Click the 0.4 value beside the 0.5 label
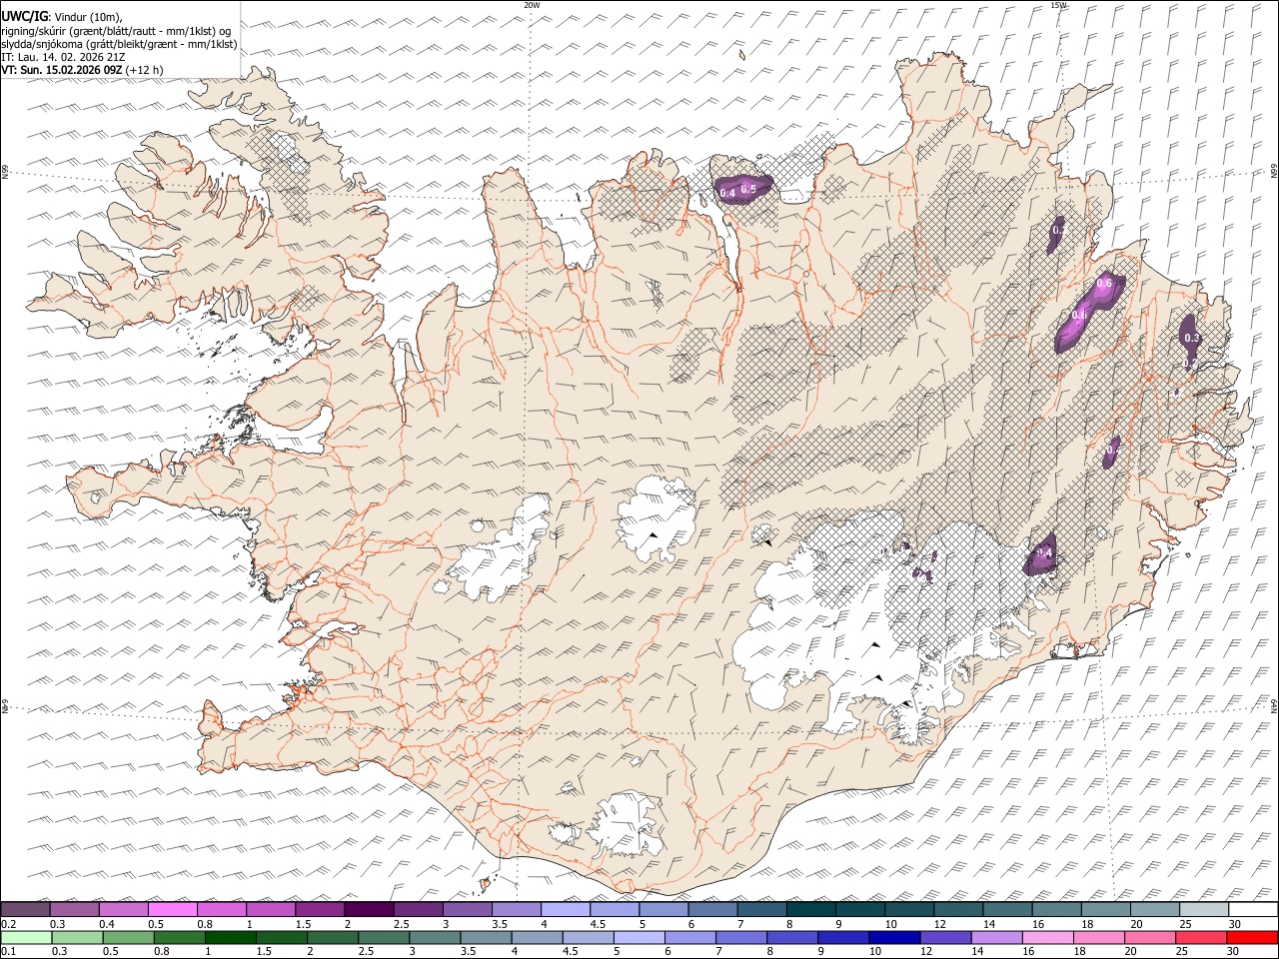 click(727, 193)
